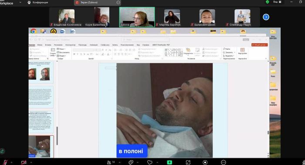Select slide thumbnail with two bearded faces
The width and height of the screenshot is (305, 165).
tap(41, 72)
